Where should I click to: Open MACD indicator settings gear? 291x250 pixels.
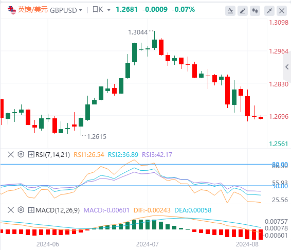click(21, 210)
